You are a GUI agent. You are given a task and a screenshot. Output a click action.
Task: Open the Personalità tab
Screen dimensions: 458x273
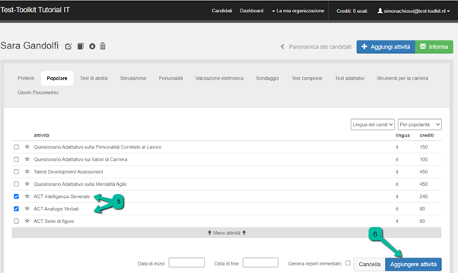(x=171, y=78)
